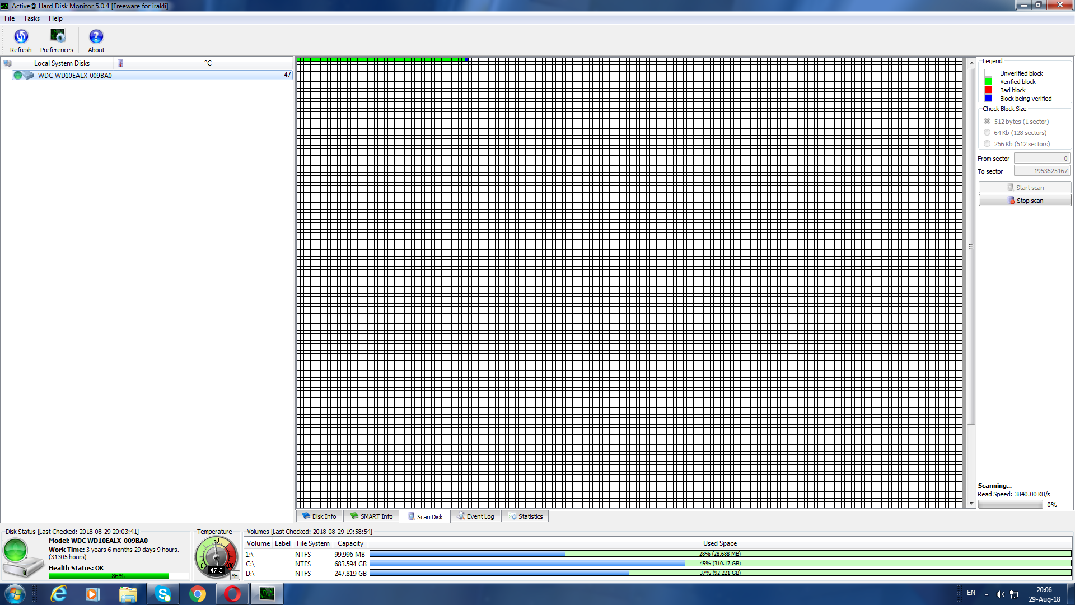Open the File menu

click(10, 18)
